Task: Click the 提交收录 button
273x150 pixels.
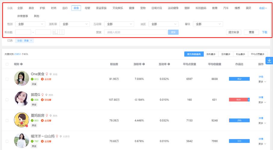Action: pyautogui.click(x=234, y=32)
